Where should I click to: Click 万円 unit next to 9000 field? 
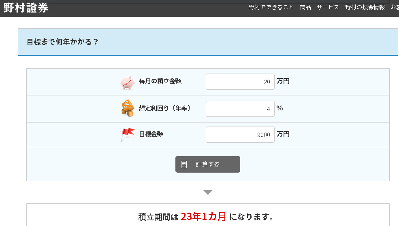(x=283, y=134)
